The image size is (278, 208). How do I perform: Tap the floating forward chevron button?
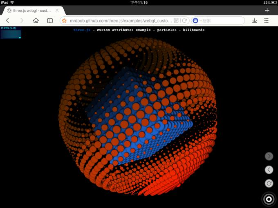point(269,156)
